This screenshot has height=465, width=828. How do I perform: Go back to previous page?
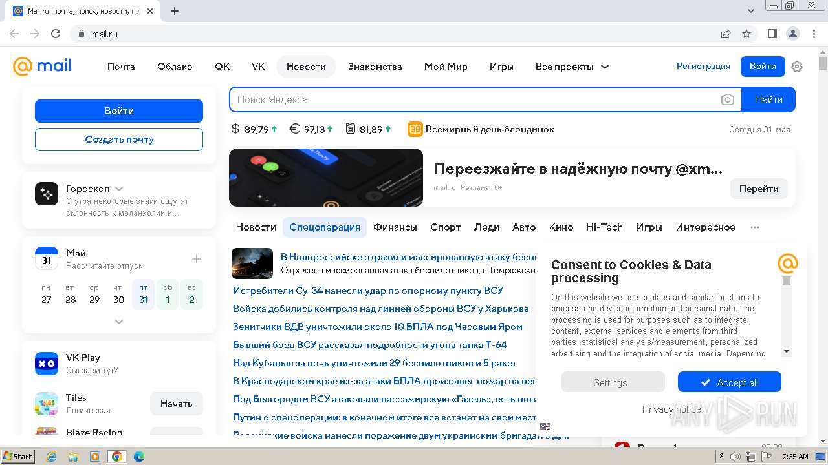click(14, 34)
